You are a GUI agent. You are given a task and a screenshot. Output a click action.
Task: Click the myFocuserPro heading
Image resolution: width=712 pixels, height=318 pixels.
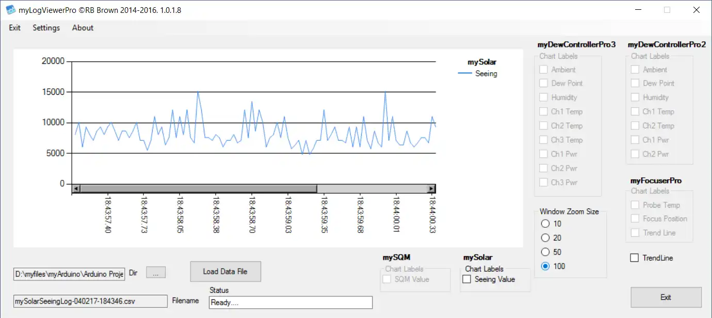656,181
